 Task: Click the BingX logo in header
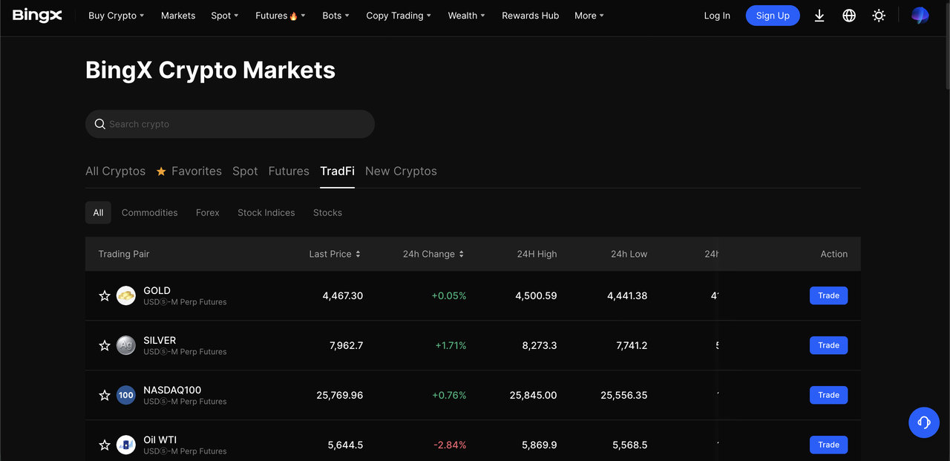[x=37, y=16]
